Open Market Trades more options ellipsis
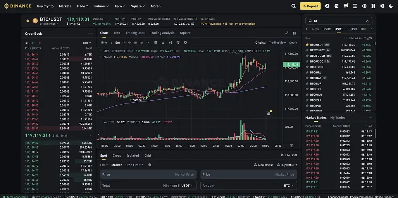 click(370, 117)
